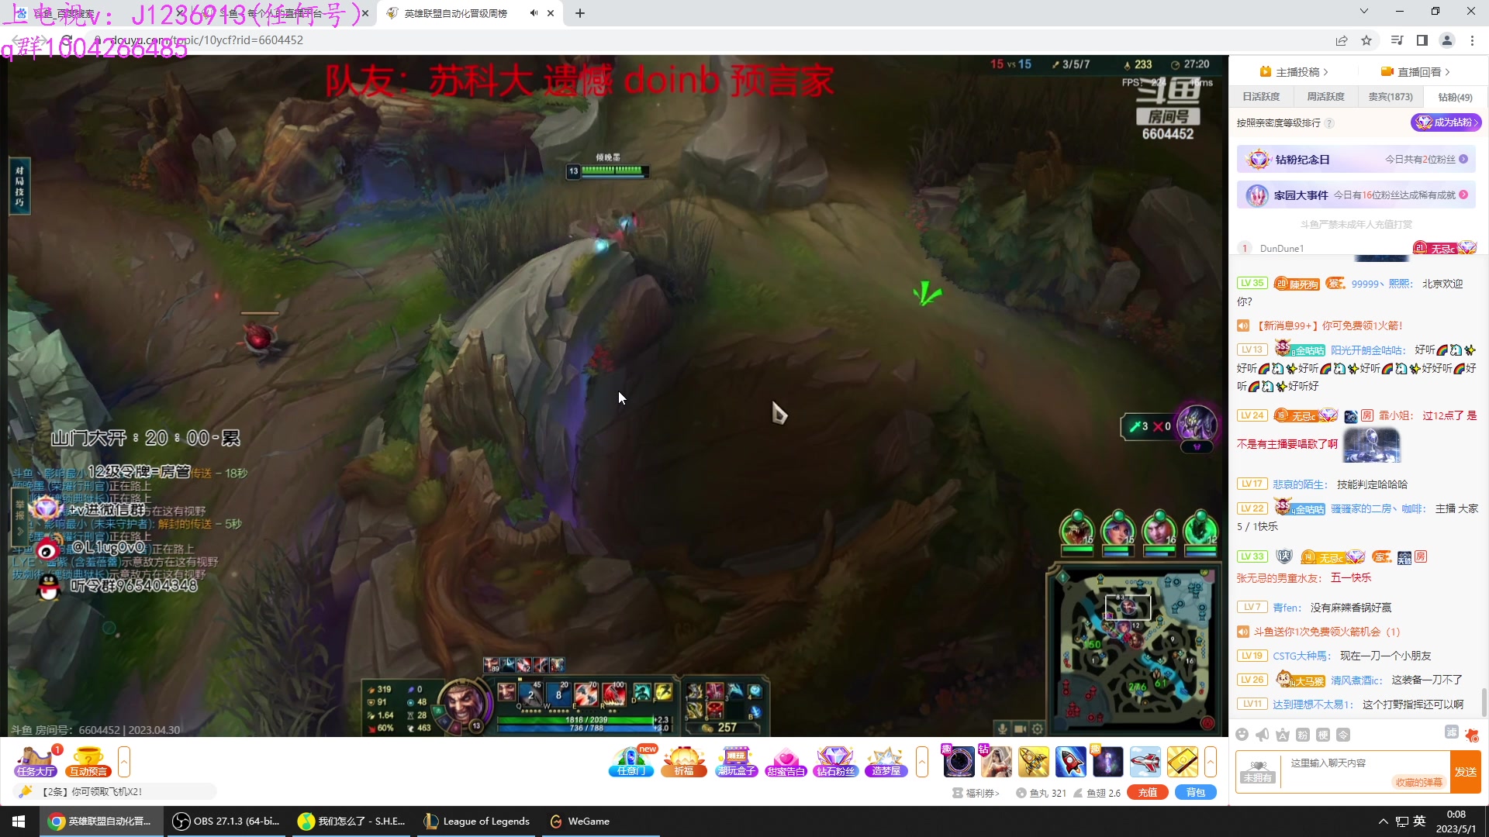Open the 甜蜜告白 activity icon

point(786,761)
